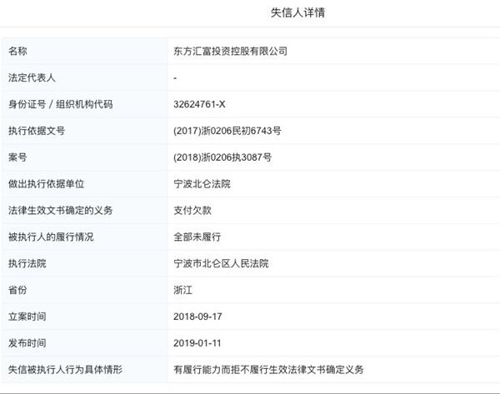Select case number (2018)浙0206执3087号
Image resolution: width=500 pixels, height=394 pixels.
[222, 157]
